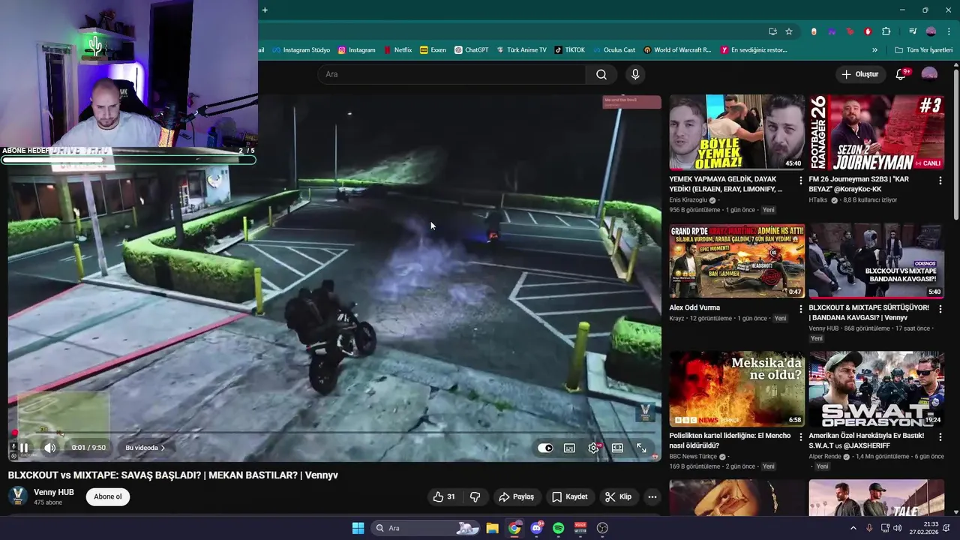
Task: Open the 'World of Warcraft R...' bookmark
Action: 677,50
